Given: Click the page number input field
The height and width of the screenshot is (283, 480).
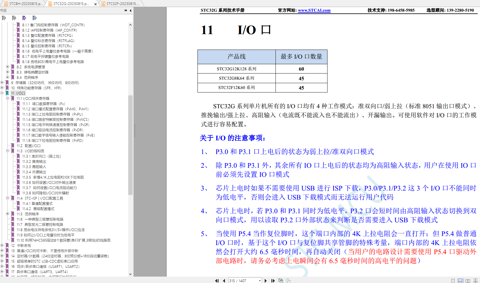Looking at the screenshot, I should tap(243, 281).
